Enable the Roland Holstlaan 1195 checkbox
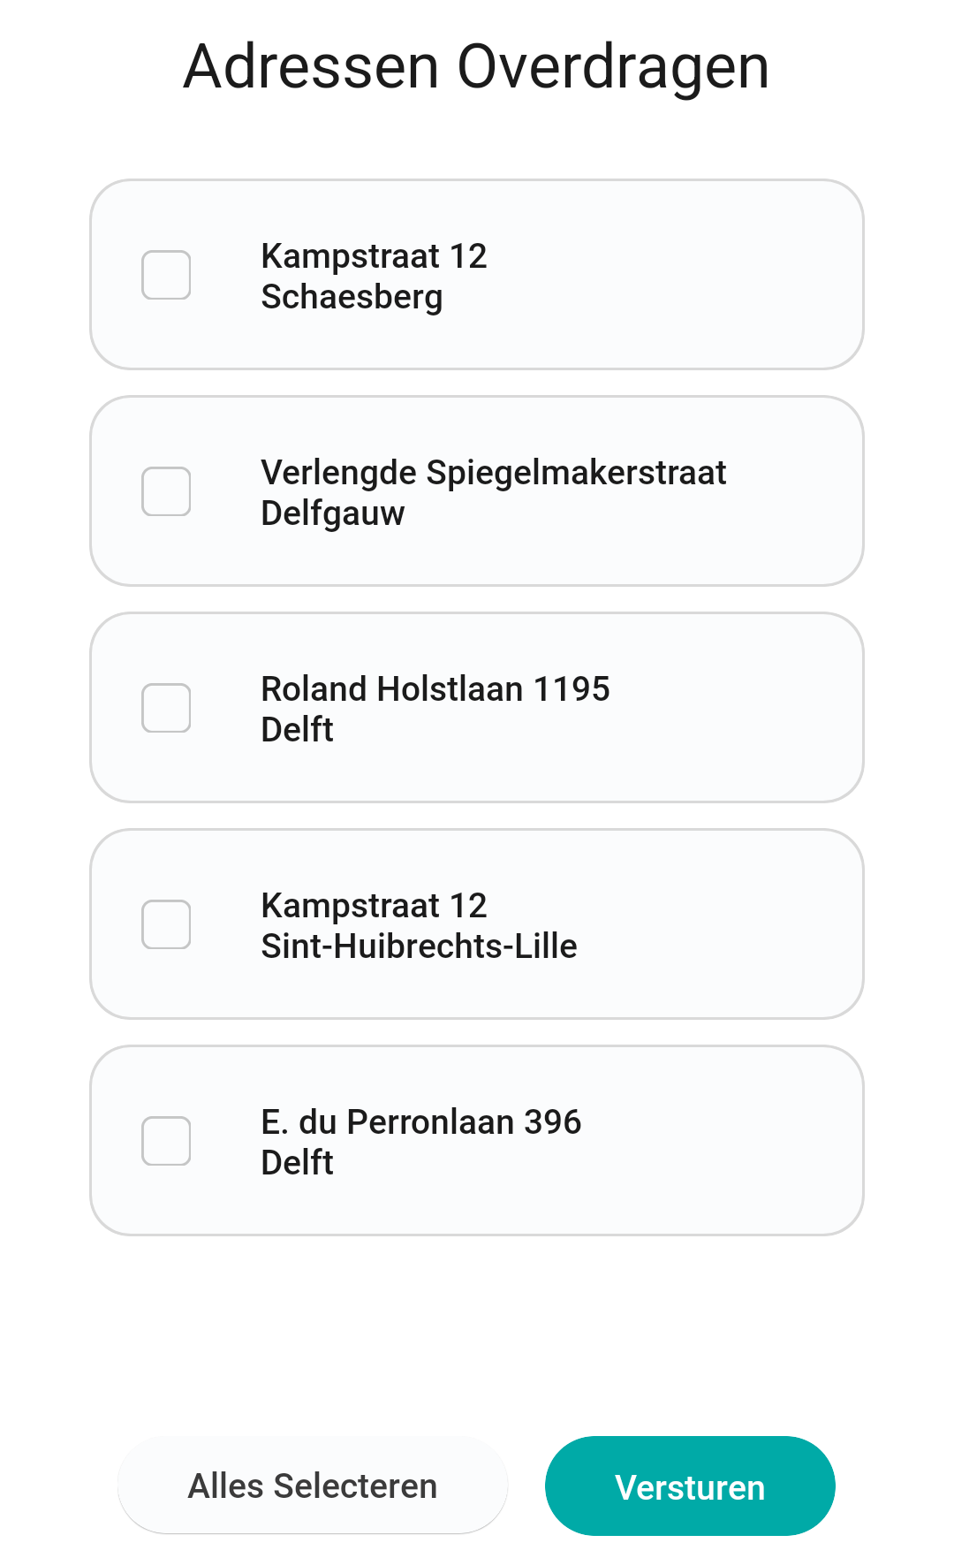 pos(166,708)
